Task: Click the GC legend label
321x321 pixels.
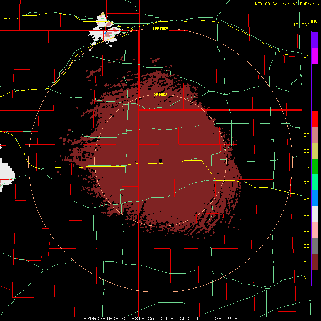Action: [x=306, y=246]
